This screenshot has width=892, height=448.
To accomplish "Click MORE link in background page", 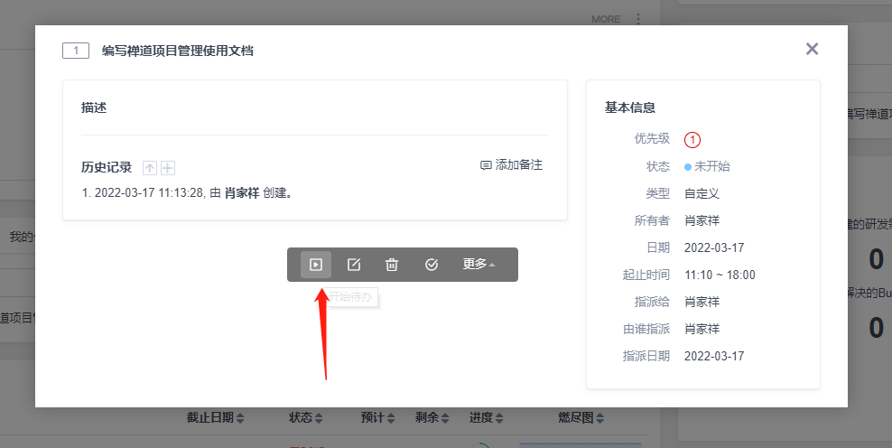I will pyautogui.click(x=606, y=19).
